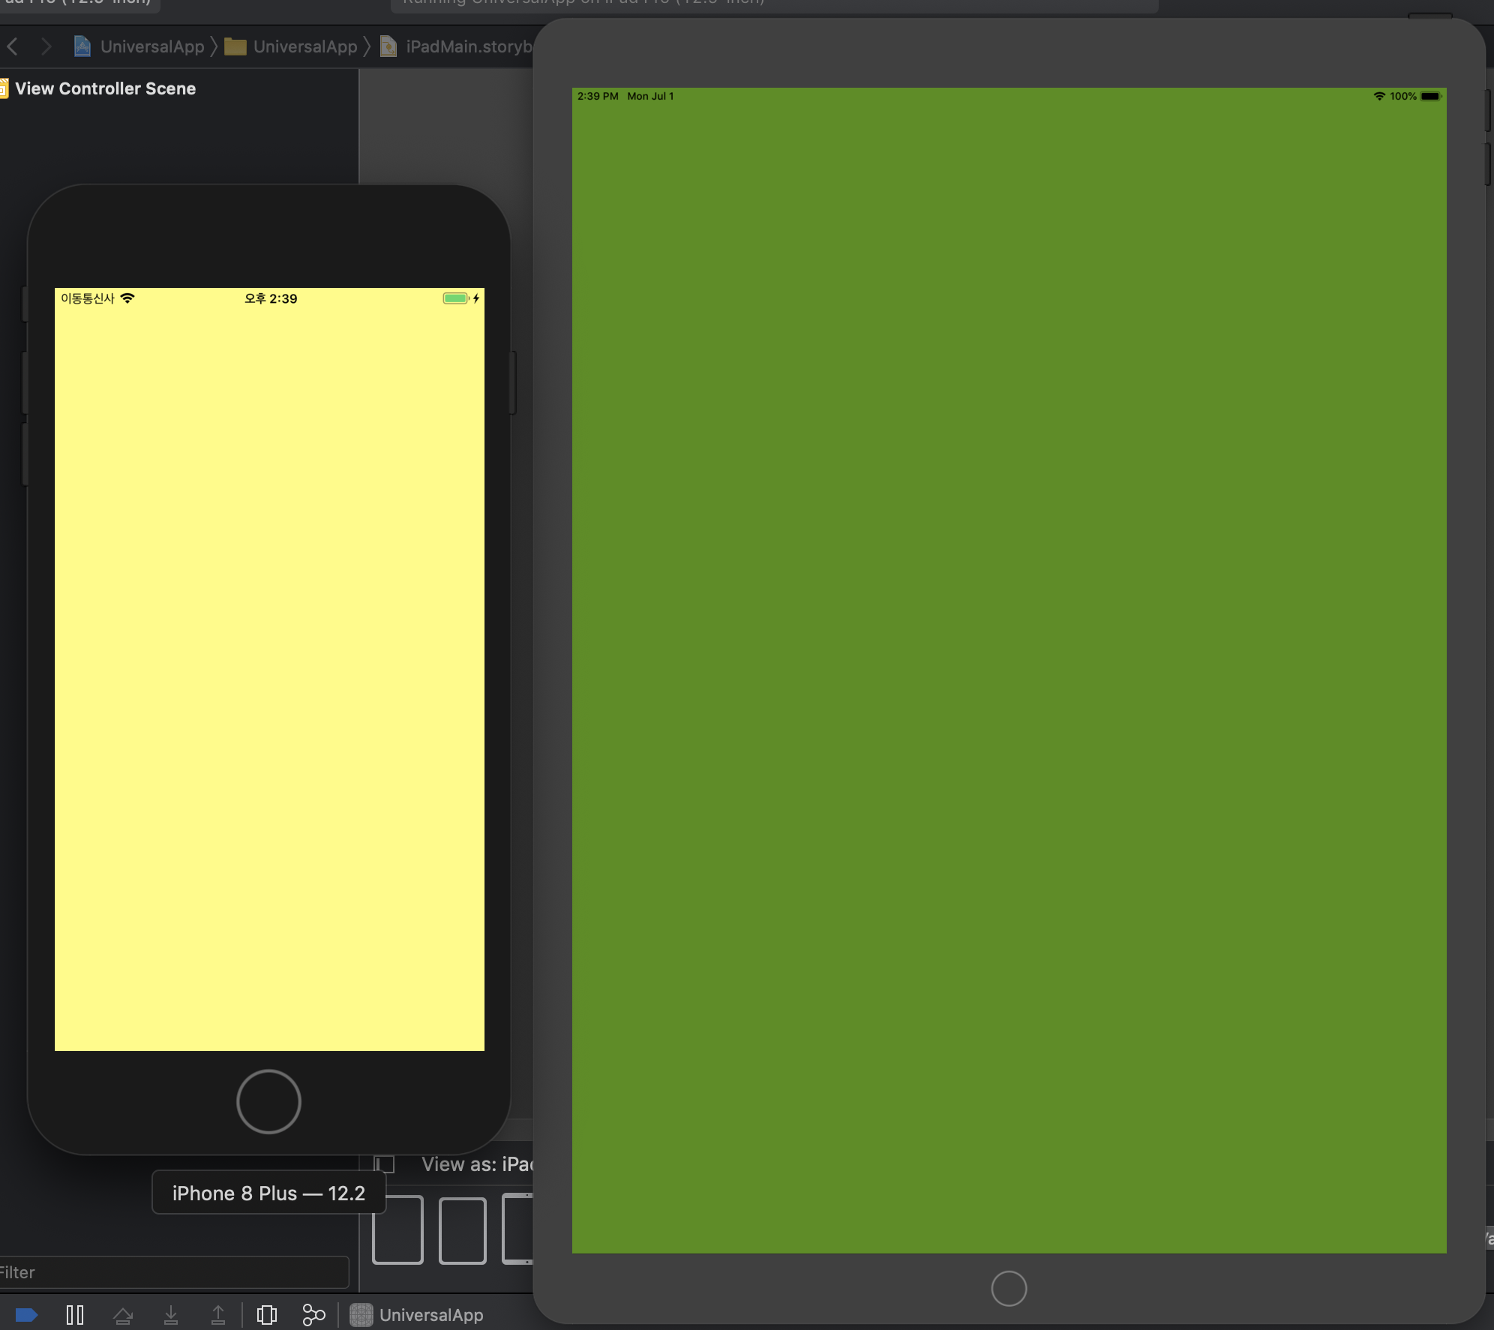
Task: Click the Step Out debug icon
Action: [x=218, y=1315]
